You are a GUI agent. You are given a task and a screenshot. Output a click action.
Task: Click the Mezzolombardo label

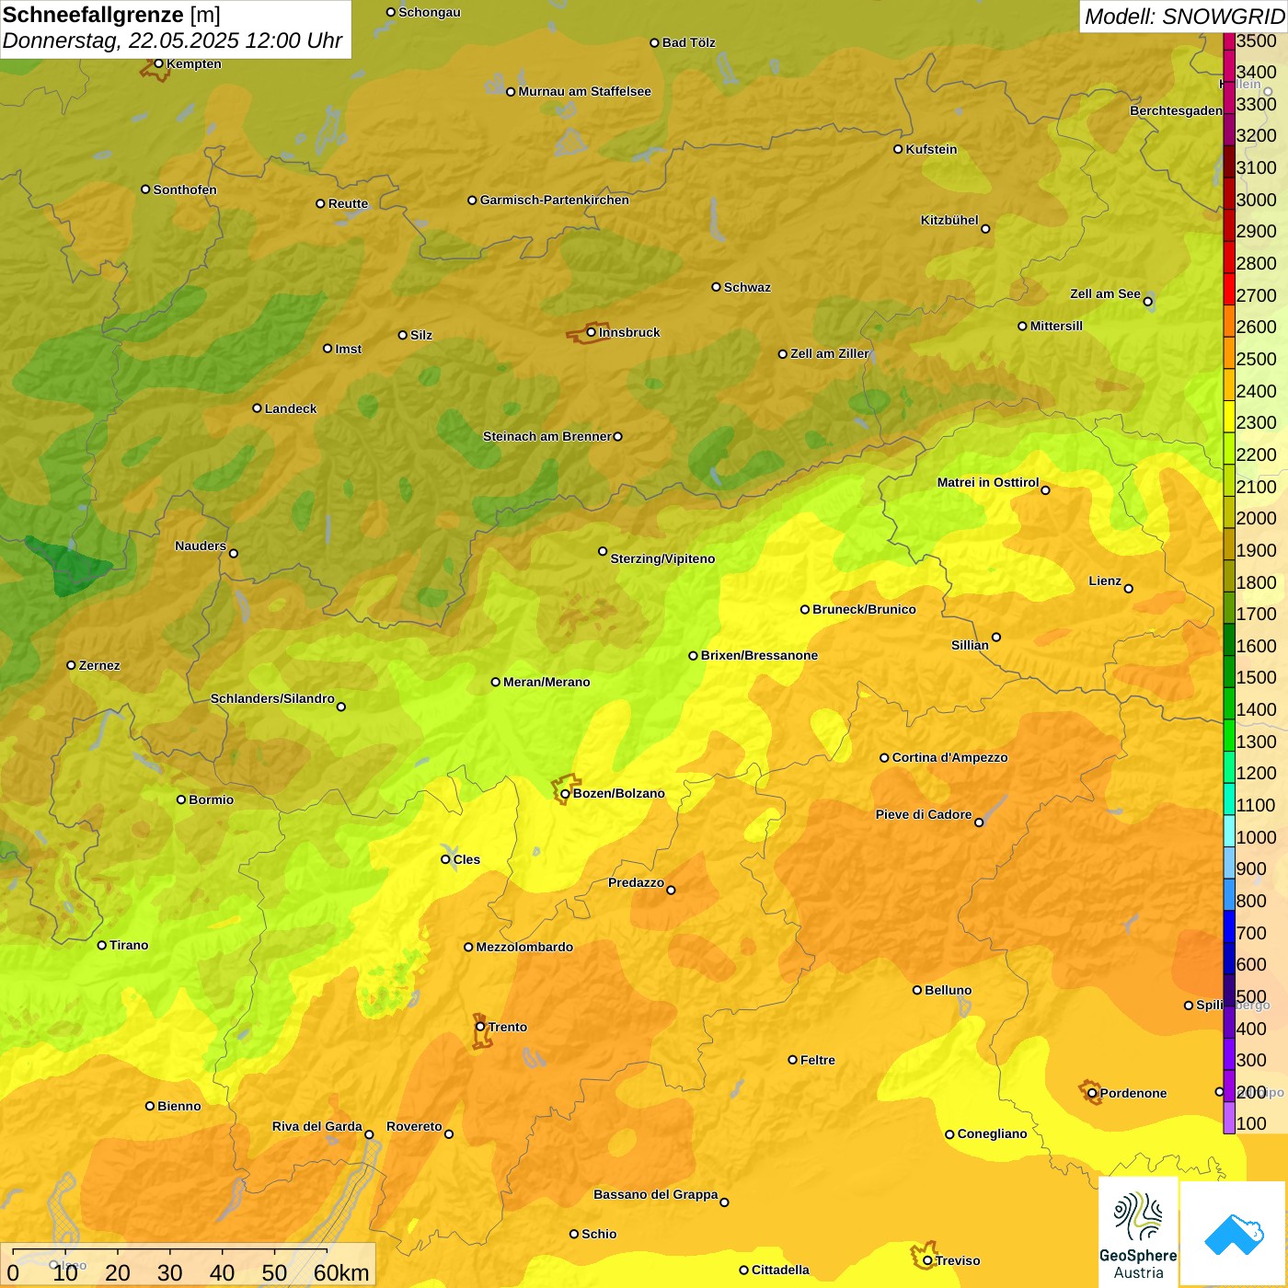pyautogui.click(x=524, y=947)
